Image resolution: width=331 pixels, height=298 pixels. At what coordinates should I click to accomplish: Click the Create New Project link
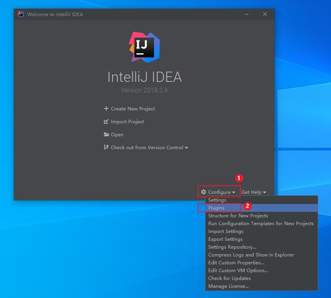[133, 109]
